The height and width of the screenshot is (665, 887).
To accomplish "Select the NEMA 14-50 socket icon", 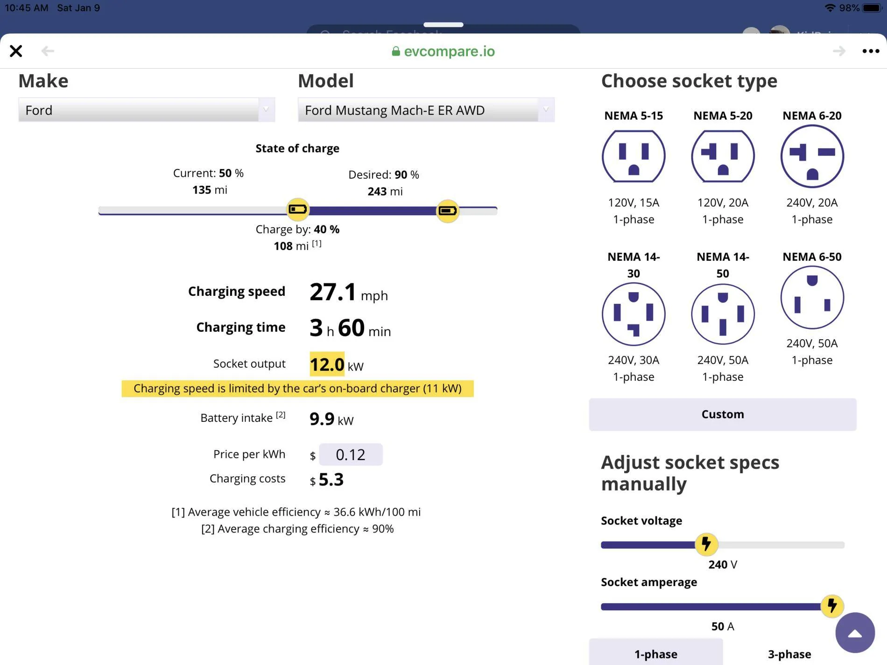I will [x=723, y=314].
